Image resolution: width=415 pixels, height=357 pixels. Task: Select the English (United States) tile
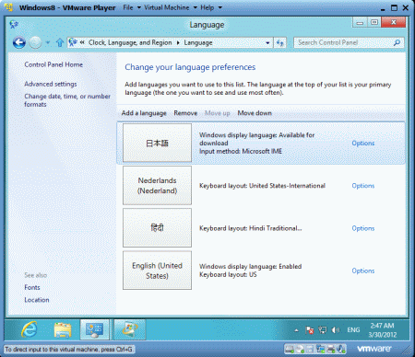tap(157, 271)
